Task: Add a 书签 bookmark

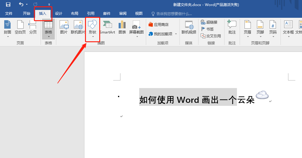Action: coord(207,29)
